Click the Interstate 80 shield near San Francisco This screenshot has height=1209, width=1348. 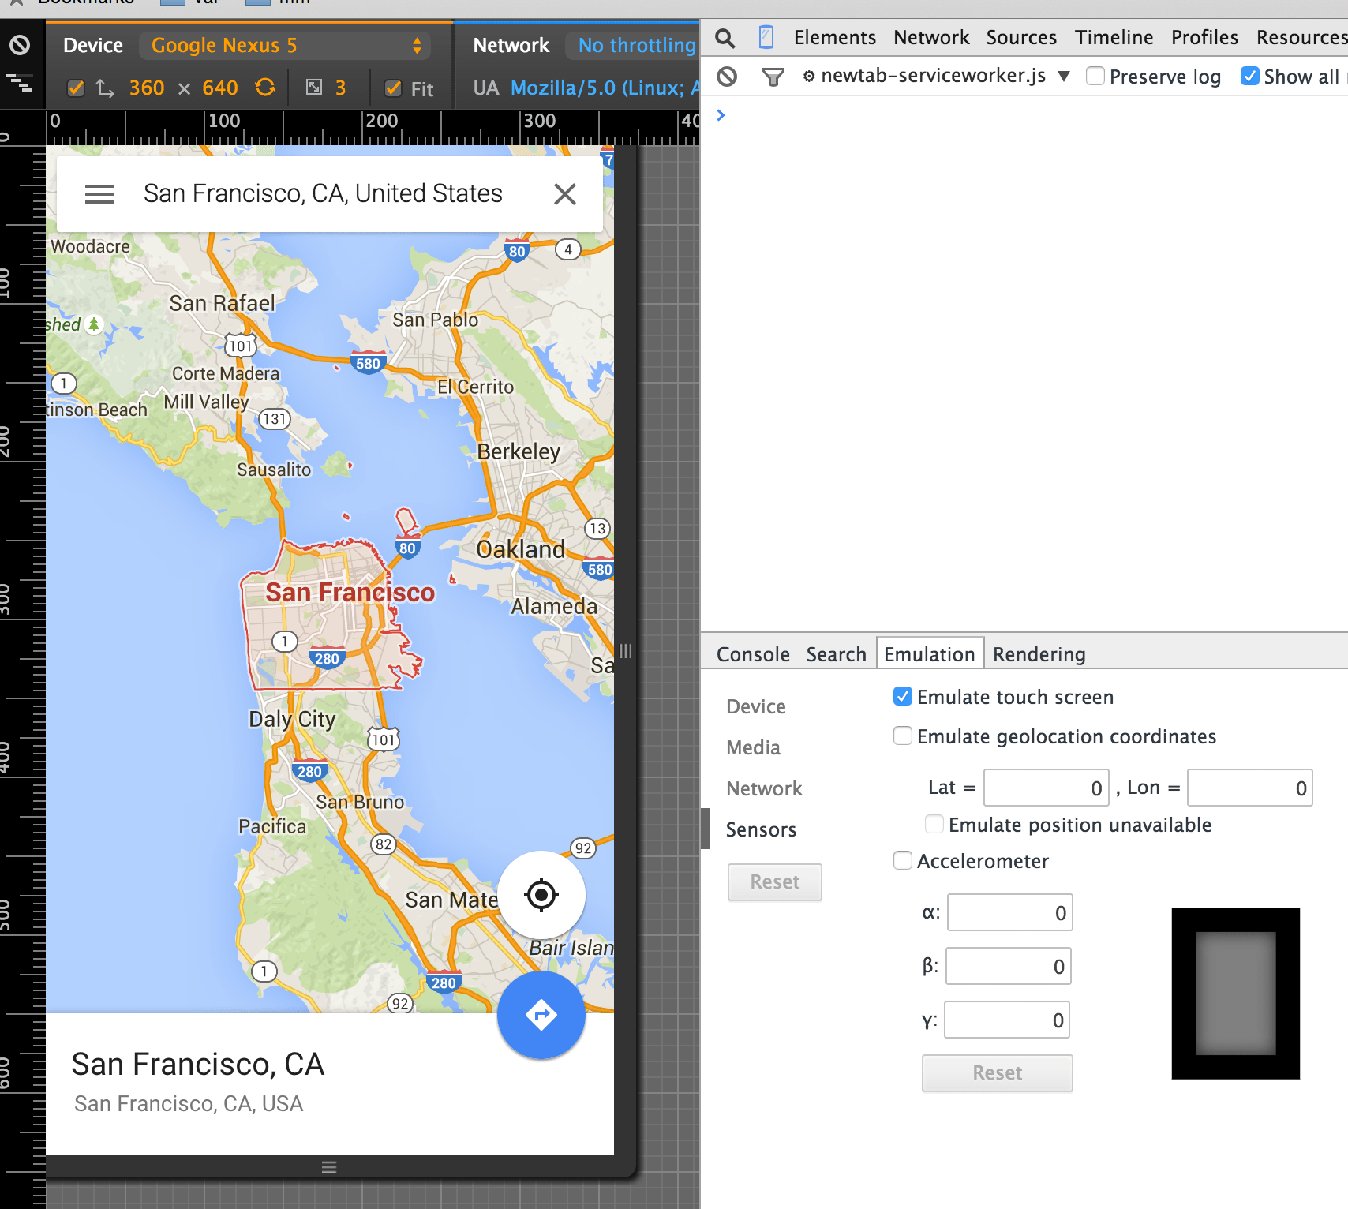pyautogui.click(x=407, y=548)
